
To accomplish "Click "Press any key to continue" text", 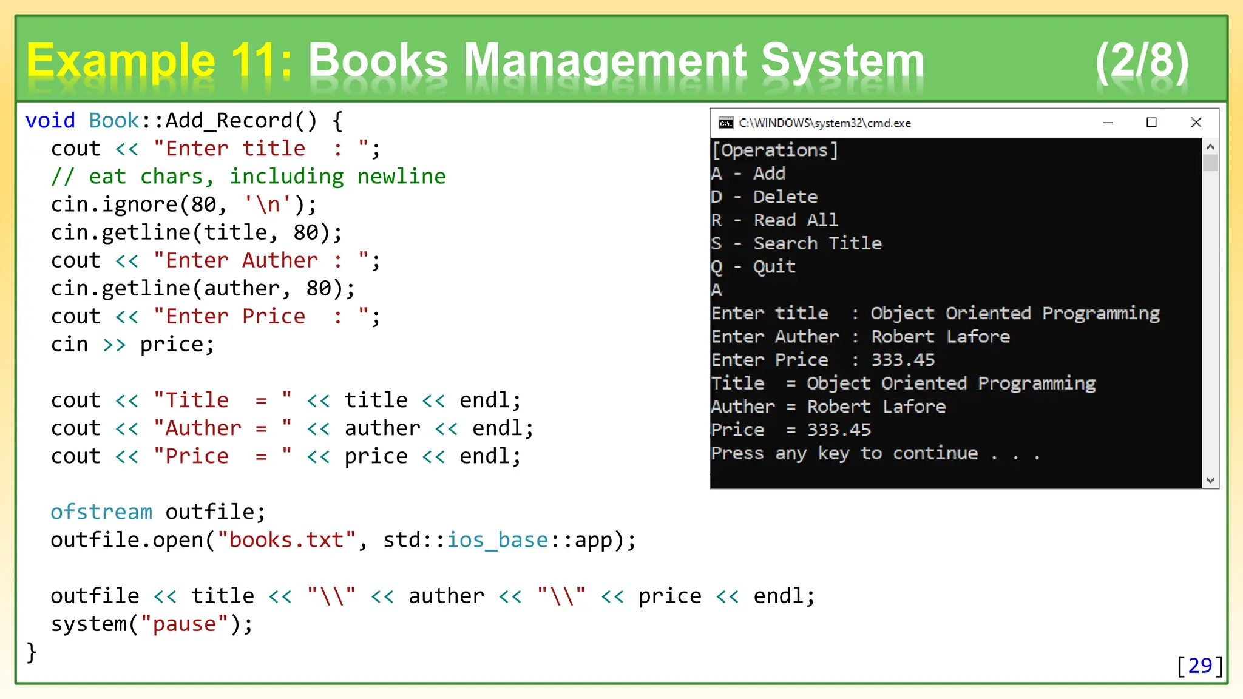I will tap(844, 453).
